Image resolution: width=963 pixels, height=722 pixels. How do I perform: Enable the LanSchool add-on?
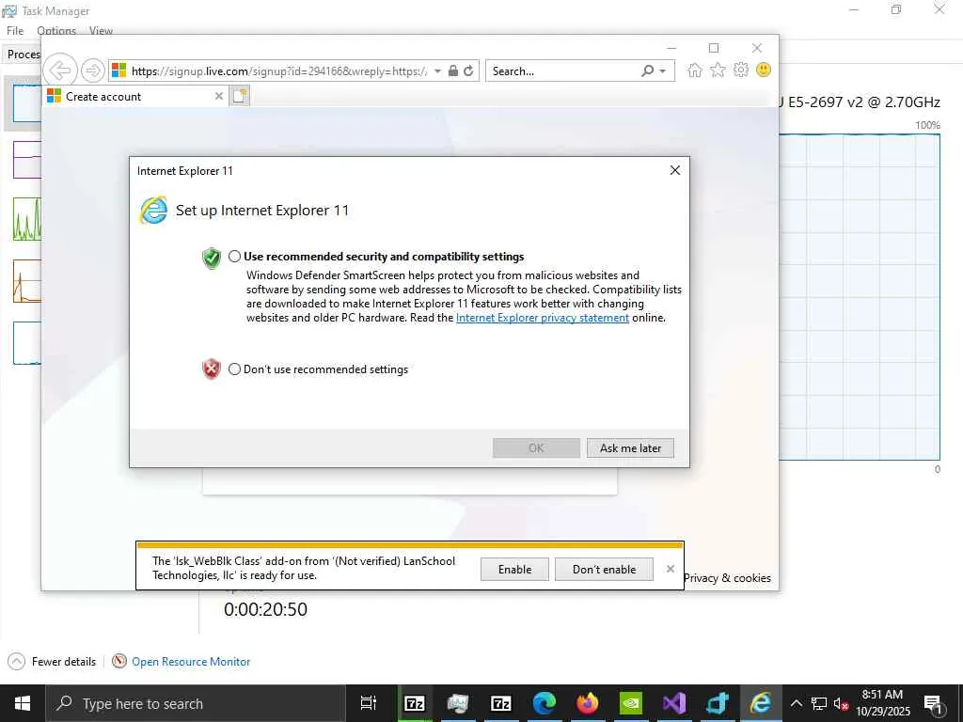(x=514, y=569)
